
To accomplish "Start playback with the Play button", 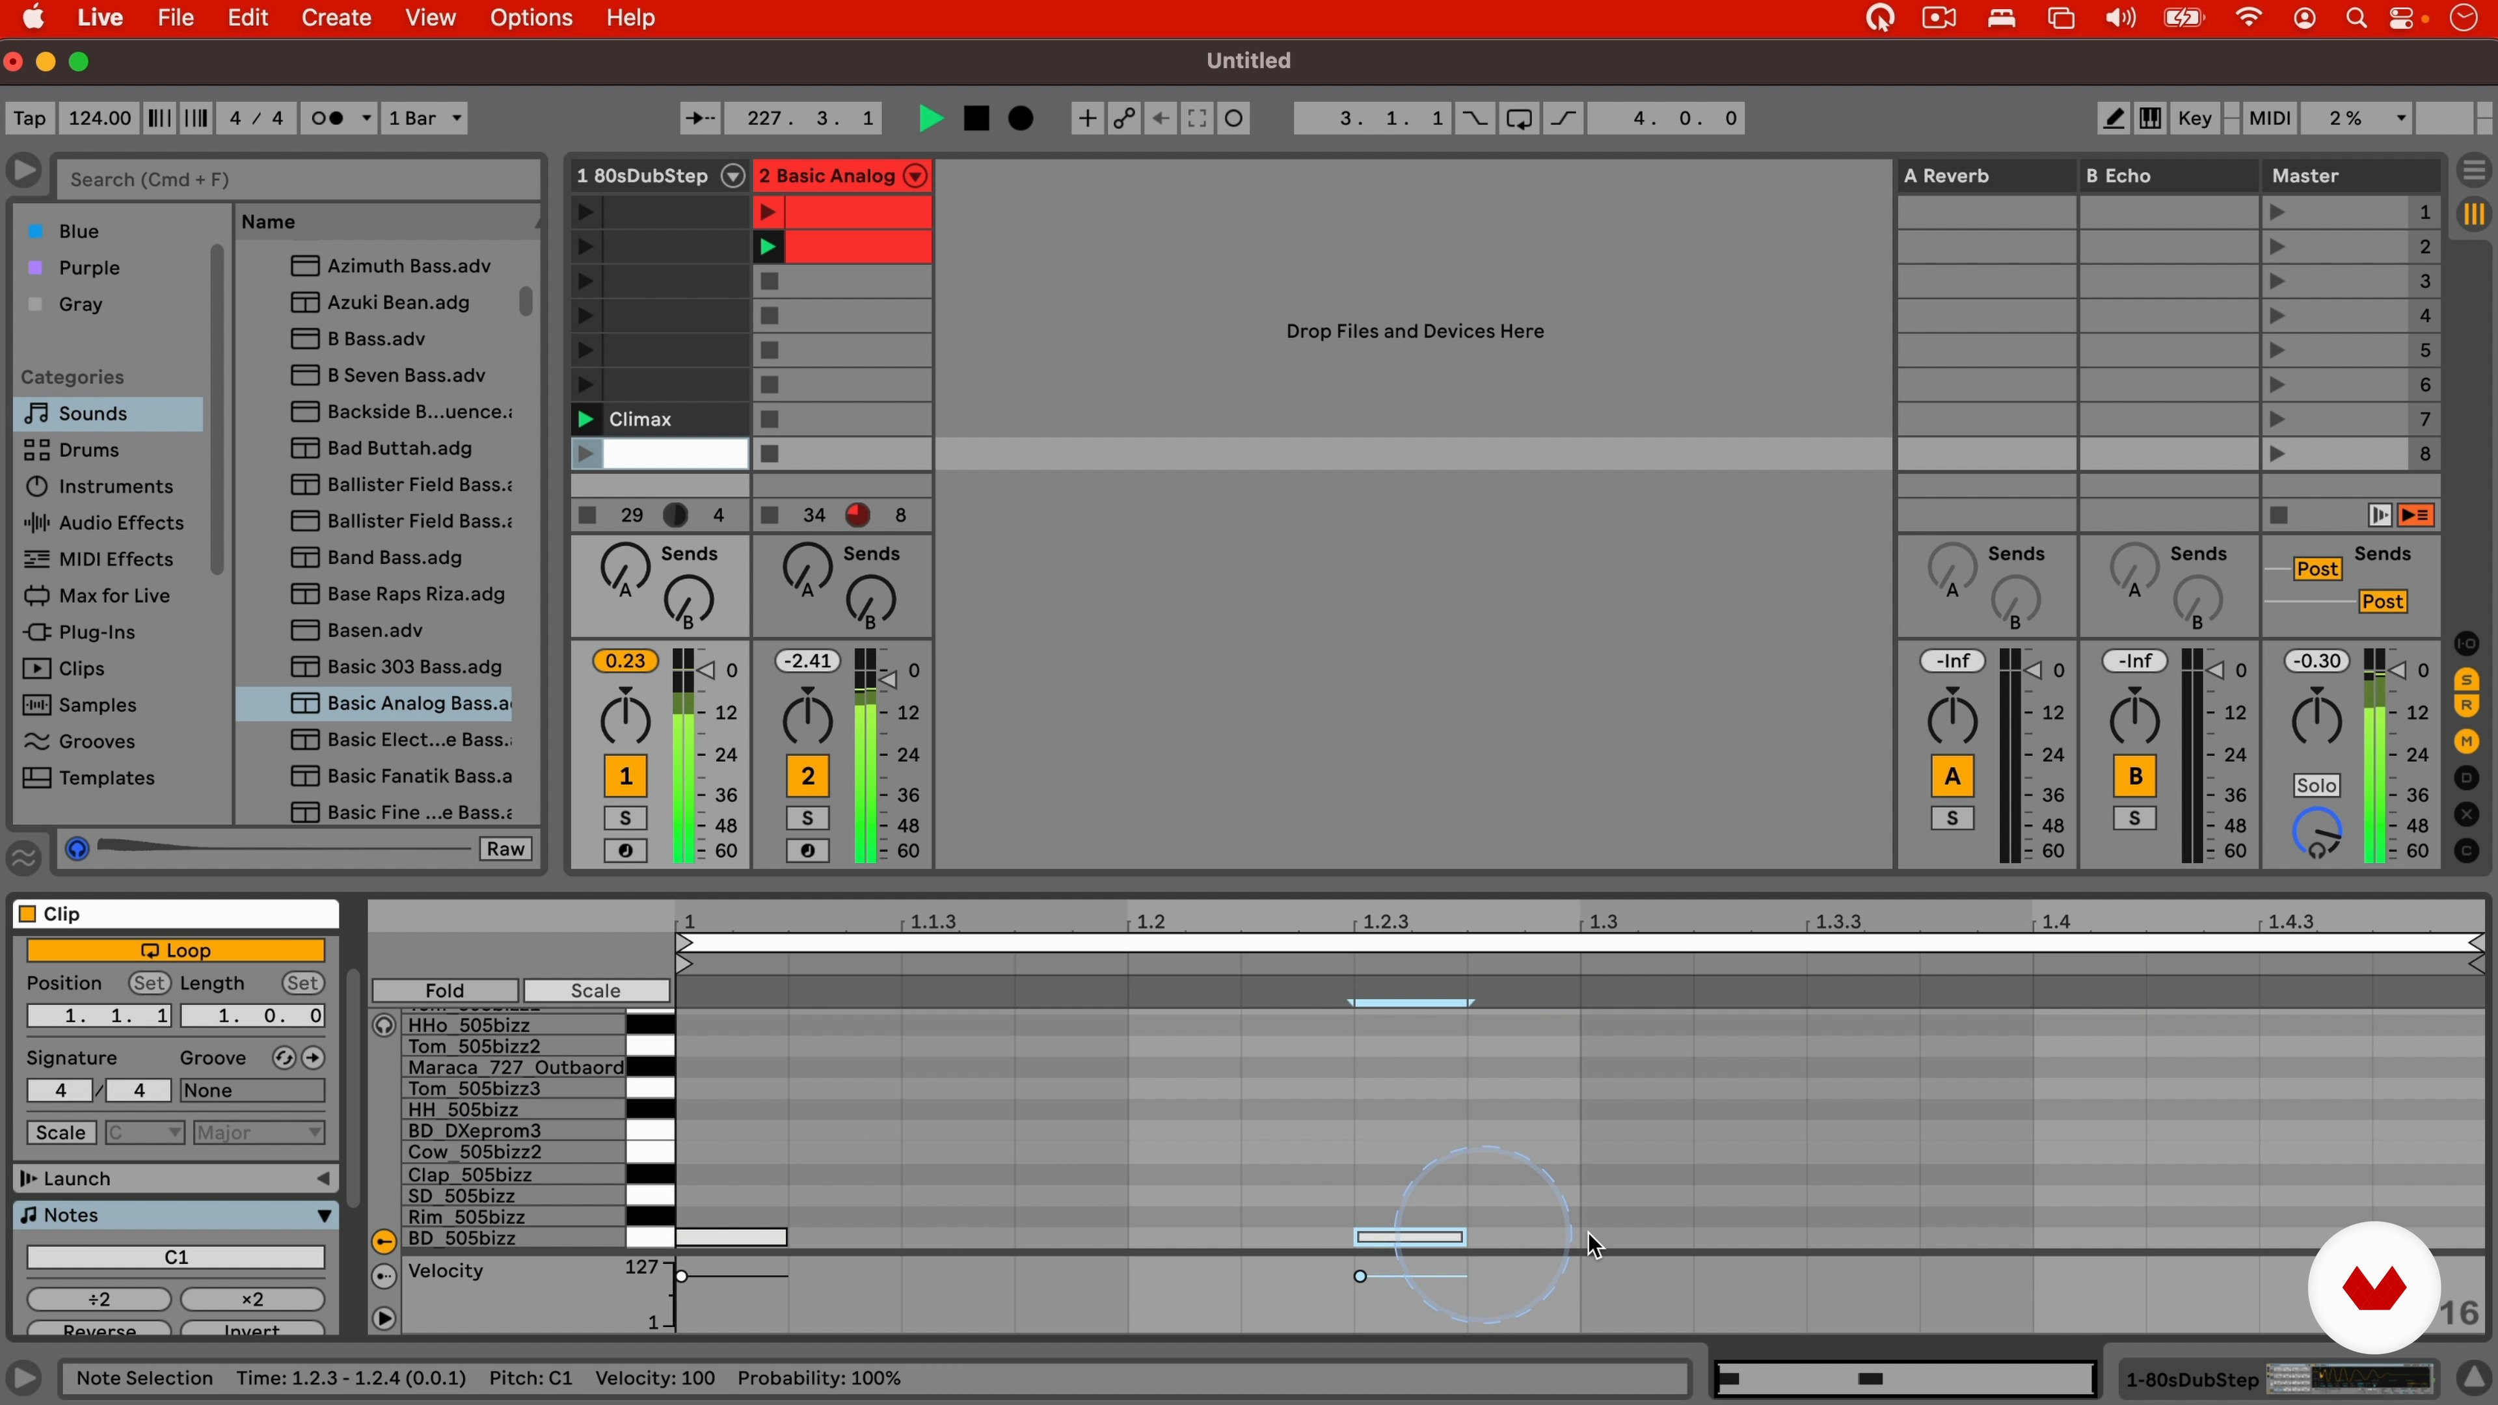I will (x=930, y=118).
